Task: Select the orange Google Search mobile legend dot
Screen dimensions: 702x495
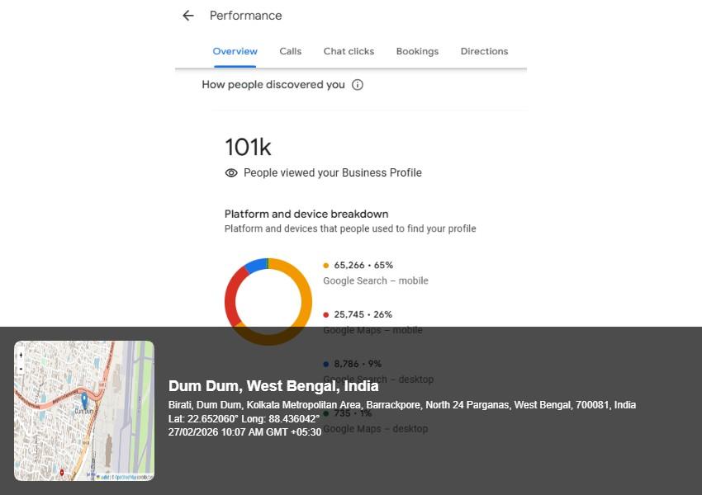Action: (x=326, y=266)
